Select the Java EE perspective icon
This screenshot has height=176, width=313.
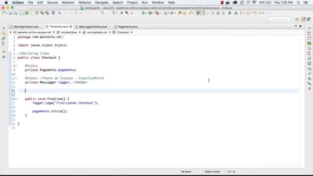tap(303, 19)
